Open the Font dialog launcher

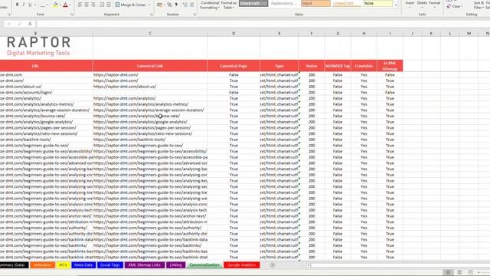(x=72, y=15)
